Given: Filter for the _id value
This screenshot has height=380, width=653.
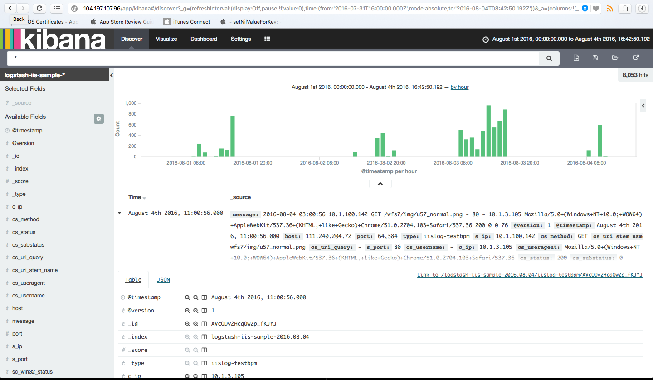Looking at the screenshot, I should tap(187, 324).
